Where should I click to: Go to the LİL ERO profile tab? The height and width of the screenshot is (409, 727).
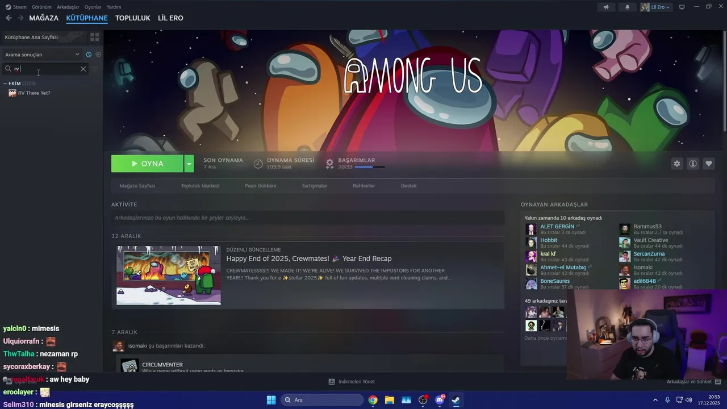pyautogui.click(x=170, y=18)
